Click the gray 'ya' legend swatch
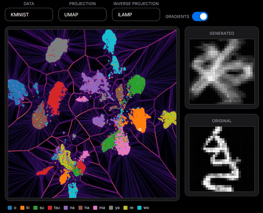Viewport: 263px width, 213px height. 111,208
